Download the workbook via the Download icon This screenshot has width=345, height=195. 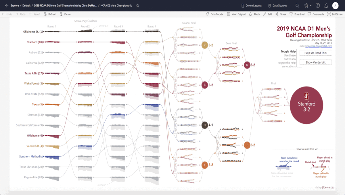point(297,14)
